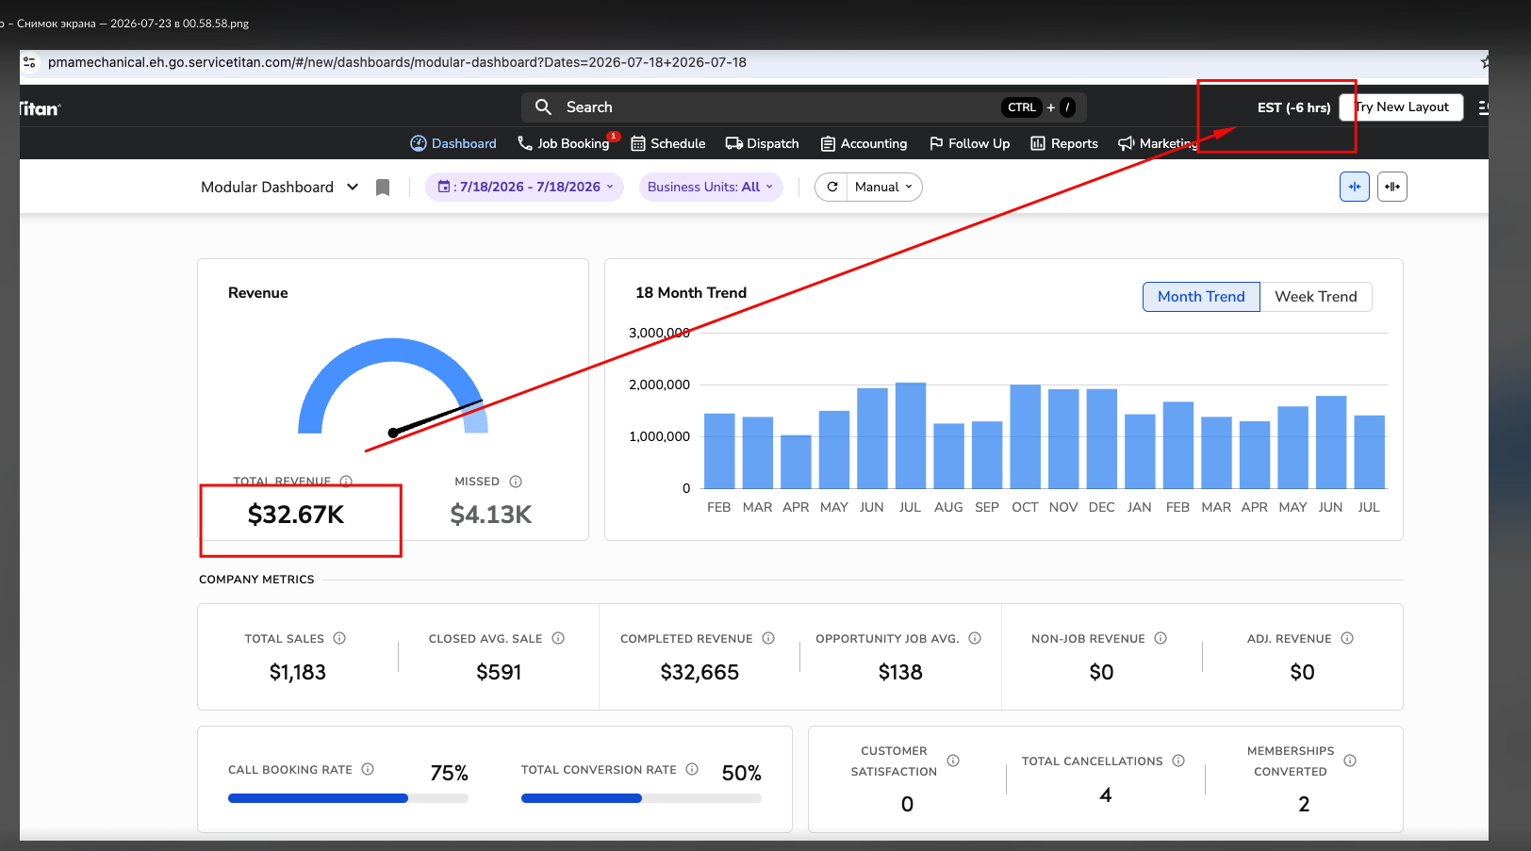
Task: Click the Total Conversion Rate info icon
Action: point(692,769)
